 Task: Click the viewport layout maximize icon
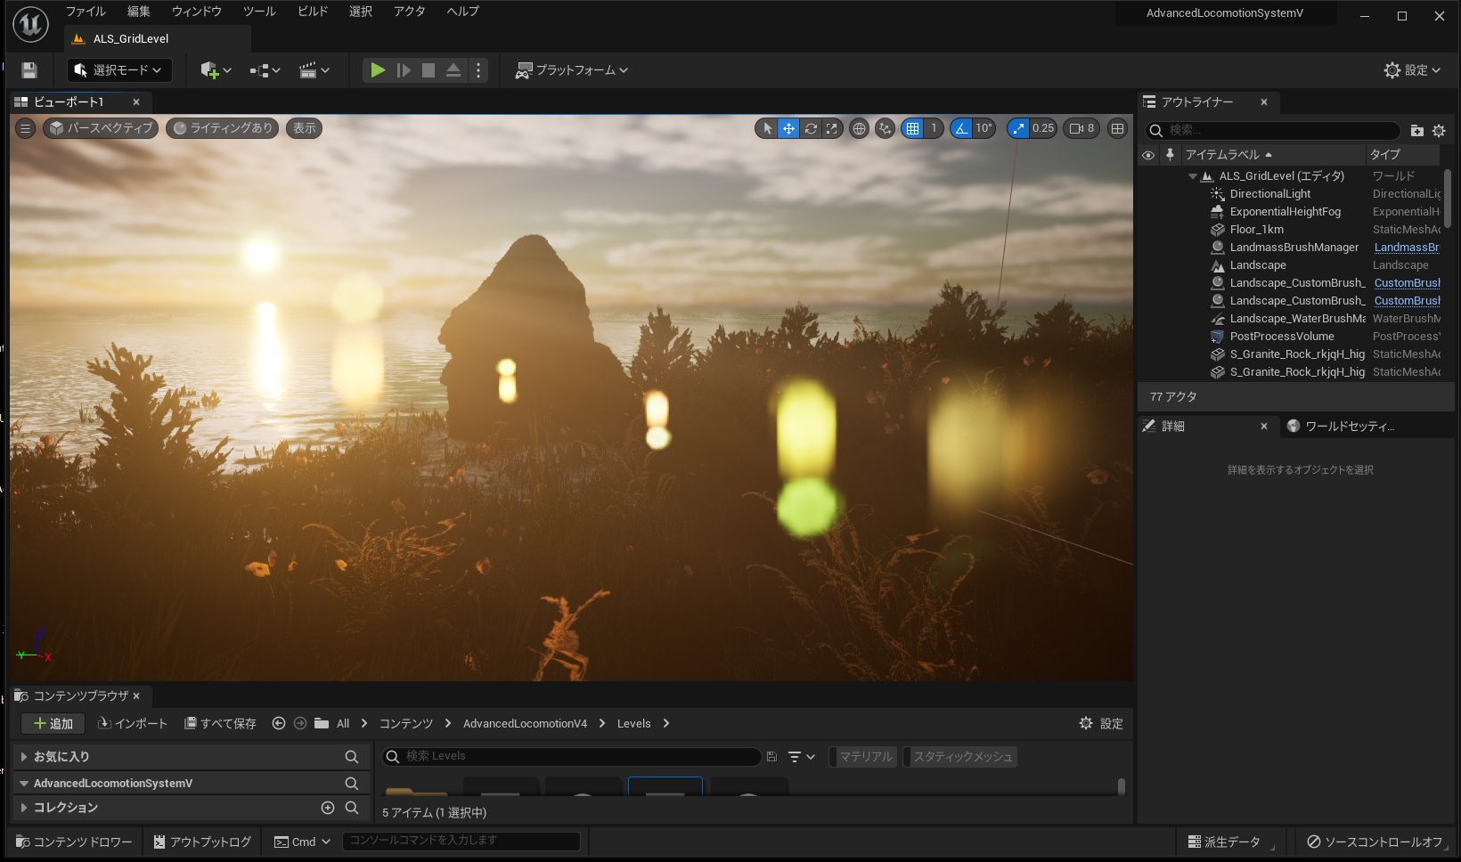pos(1117,128)
